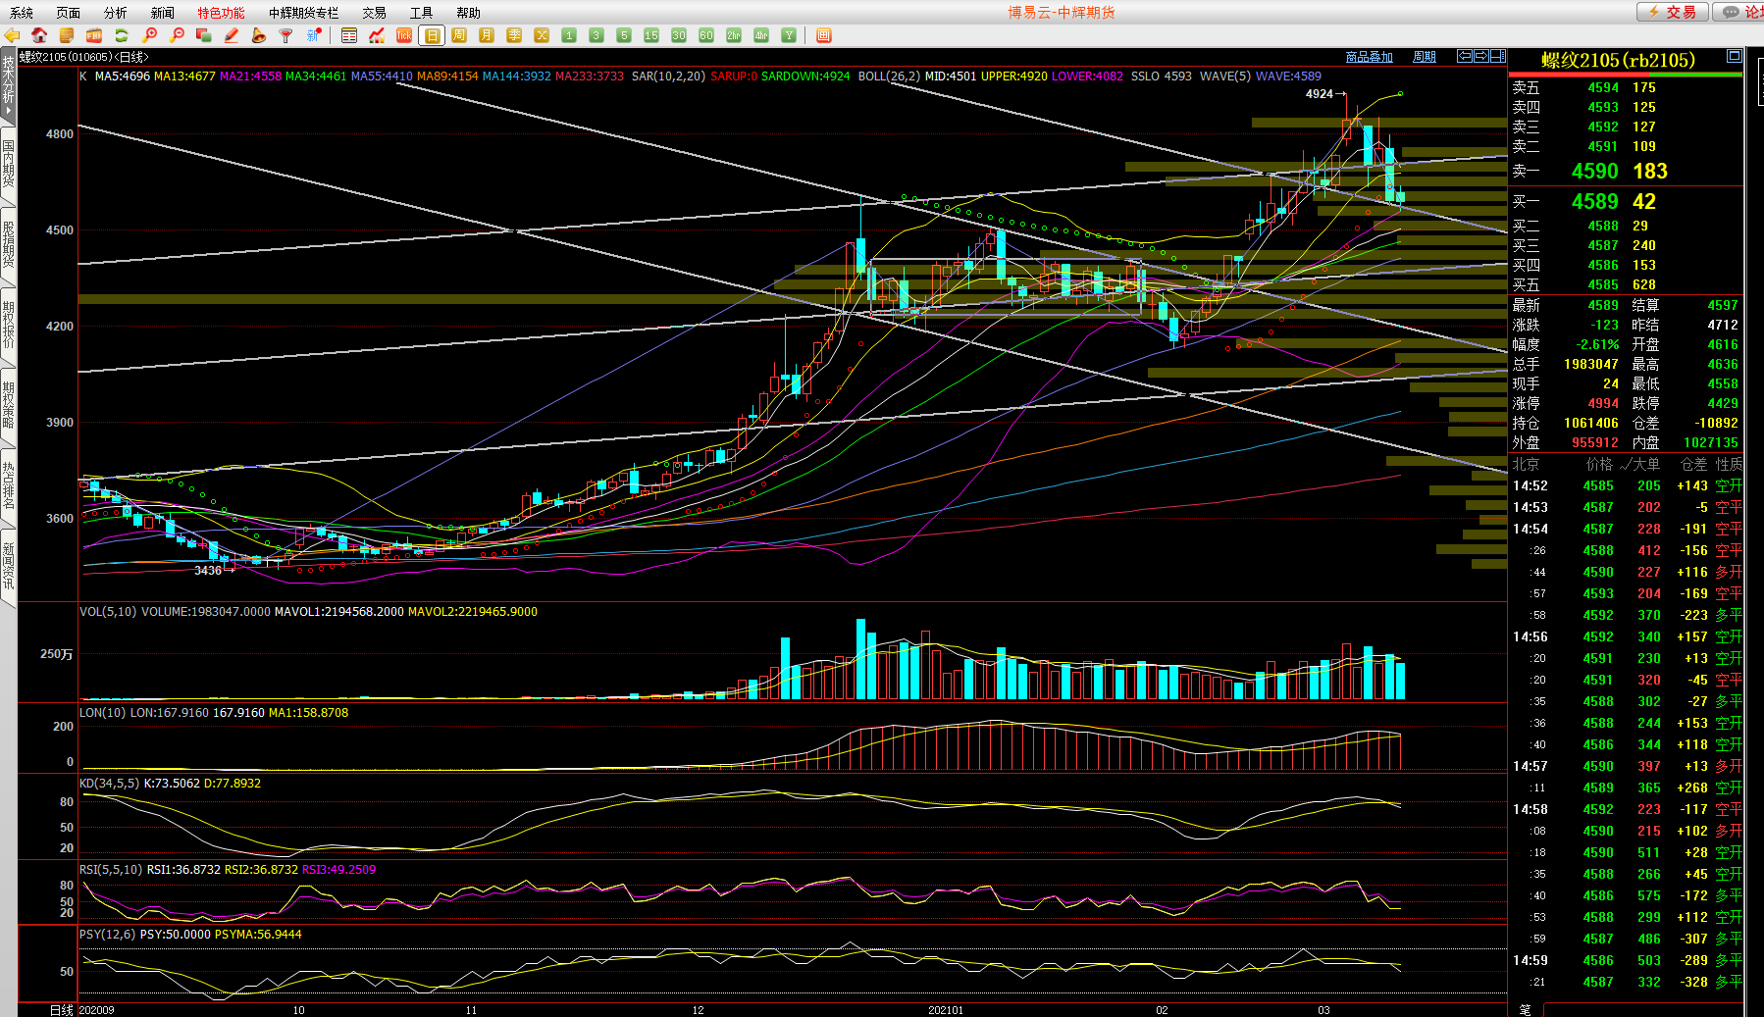Click the 商品叠加 link
The width and height of the screenshot is (1764, 1017).
click(x=1370, y=57)
